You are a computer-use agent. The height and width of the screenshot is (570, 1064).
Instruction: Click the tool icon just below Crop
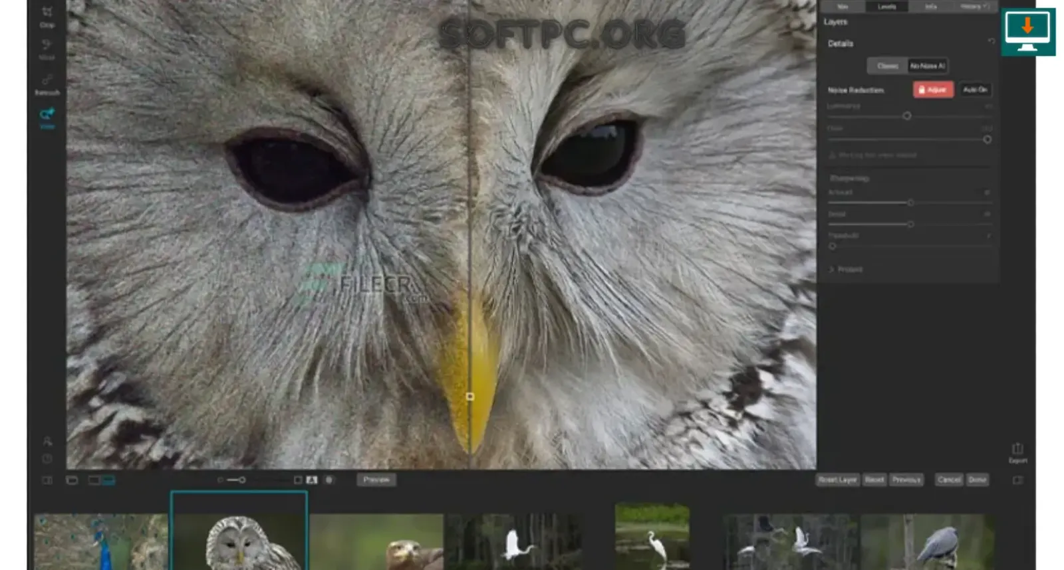[x=47, y=48]
